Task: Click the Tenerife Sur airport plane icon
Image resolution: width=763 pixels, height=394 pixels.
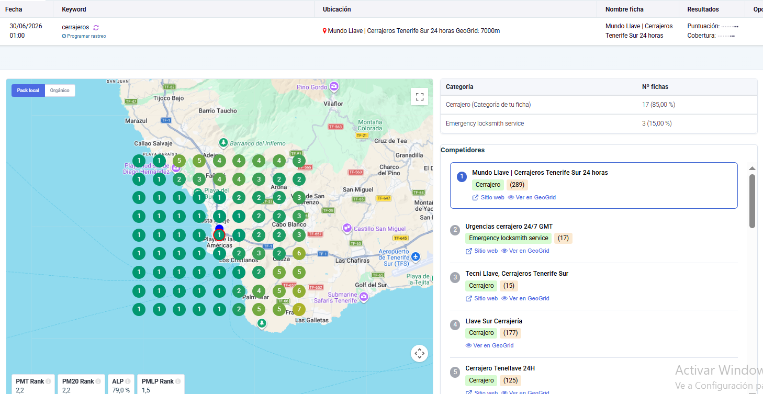Action: (x=416, y=256)
